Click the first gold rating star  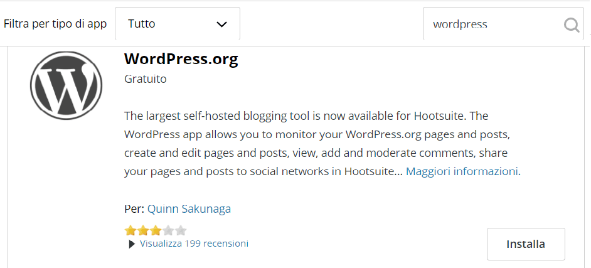click(130, 230)
